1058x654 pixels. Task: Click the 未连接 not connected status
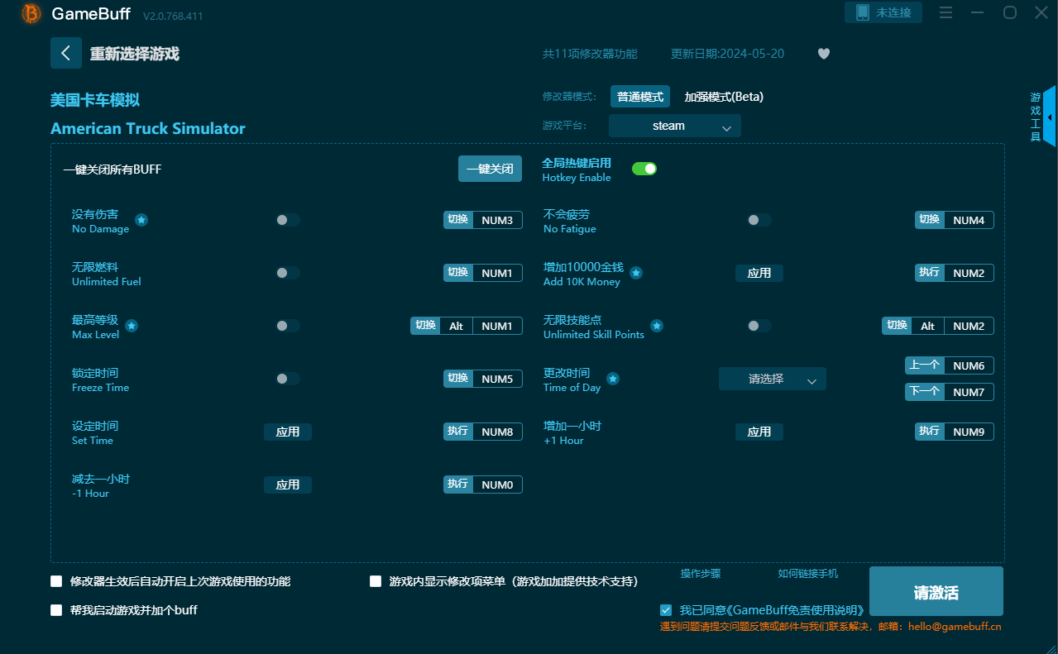click(893, 12)
